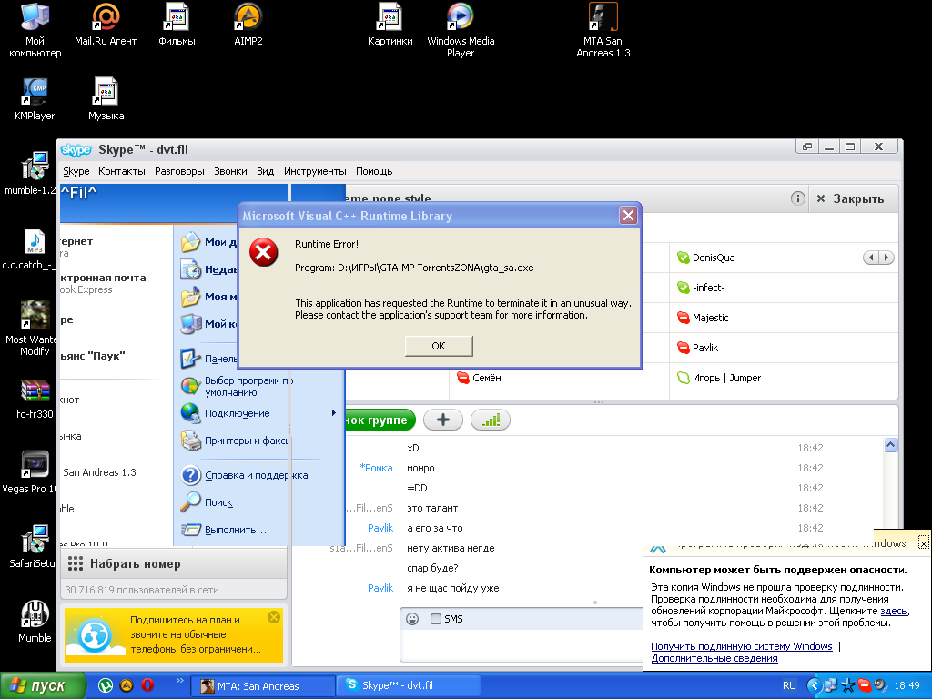The image size is (932, 699).
Task: Click the add people plus button
Action: point(443,420)
